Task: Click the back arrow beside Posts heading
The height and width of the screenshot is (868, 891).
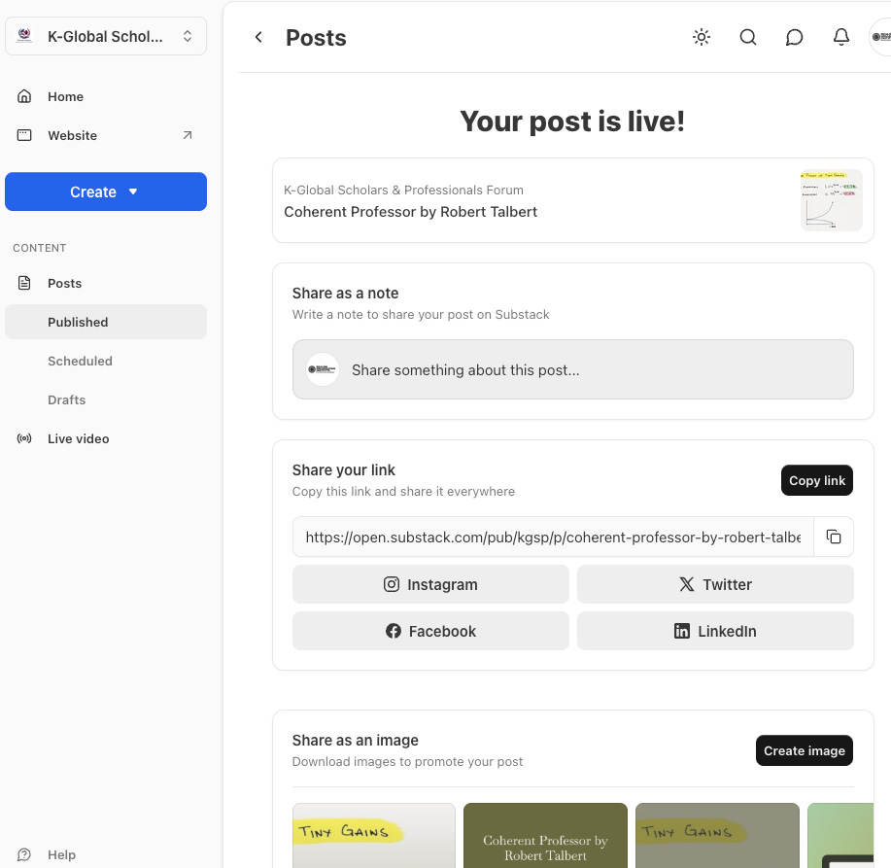Action: (258, 38)
